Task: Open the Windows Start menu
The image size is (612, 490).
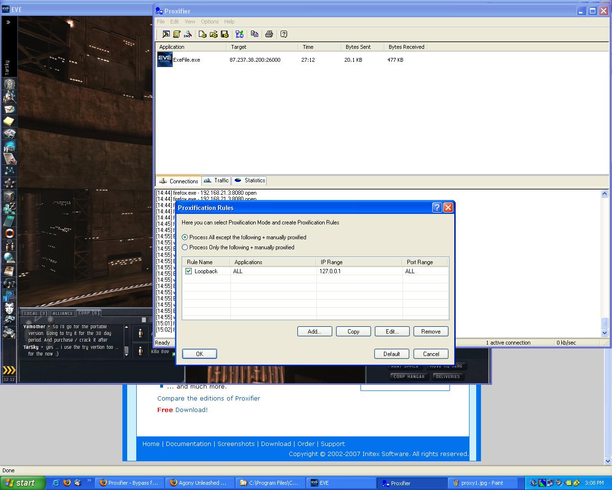Action: [x=22, y=483]
